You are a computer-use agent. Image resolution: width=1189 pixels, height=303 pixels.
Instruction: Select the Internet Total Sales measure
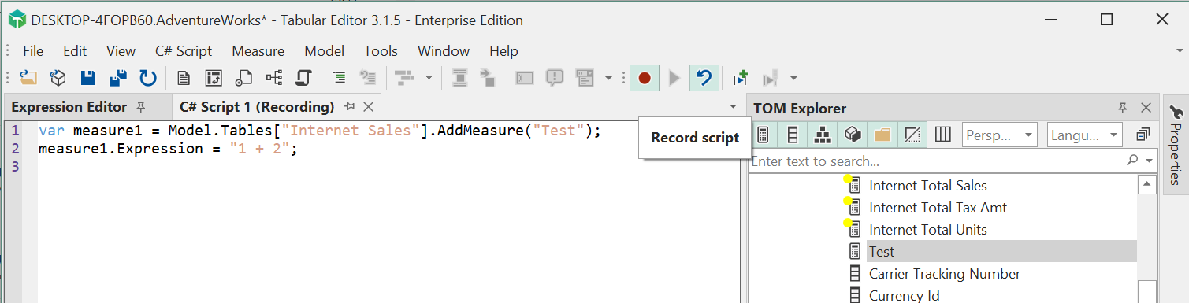[927, 186]
